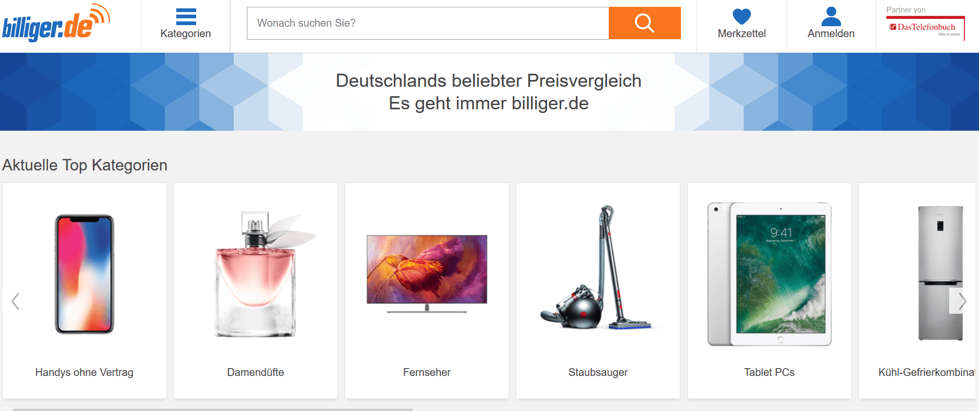Viewport: 979px width, 411px height.
Task: Select the iPhone product image
Action: [84, 274]
